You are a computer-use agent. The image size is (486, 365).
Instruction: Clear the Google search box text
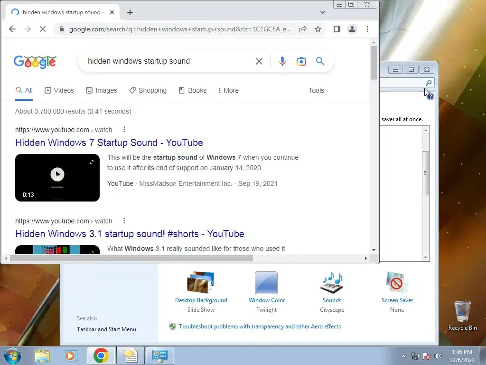259,61
